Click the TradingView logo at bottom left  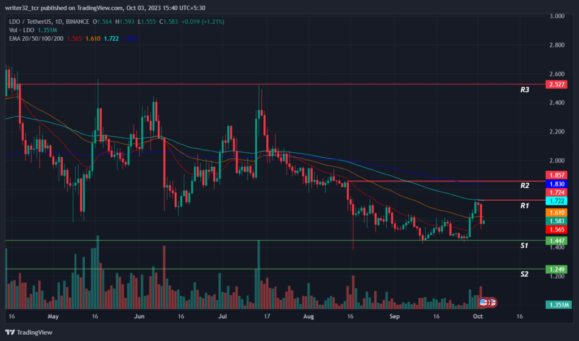click(29, 332)
